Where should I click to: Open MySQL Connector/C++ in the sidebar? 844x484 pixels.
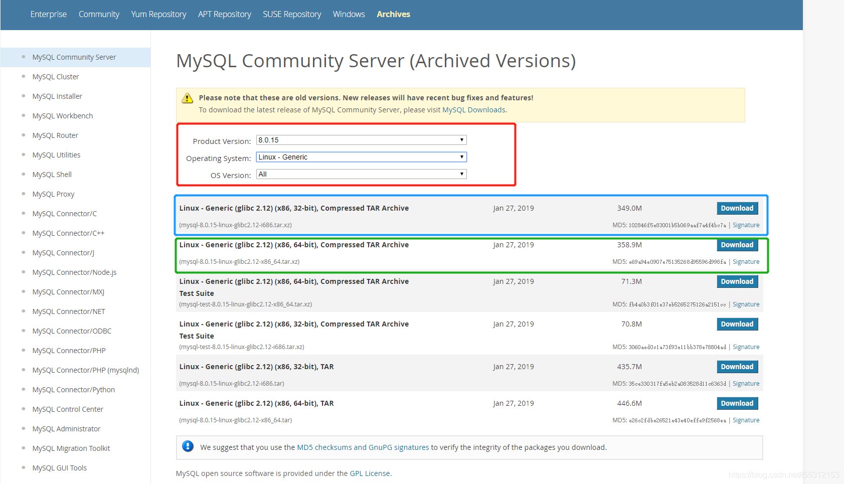[68, 233]
